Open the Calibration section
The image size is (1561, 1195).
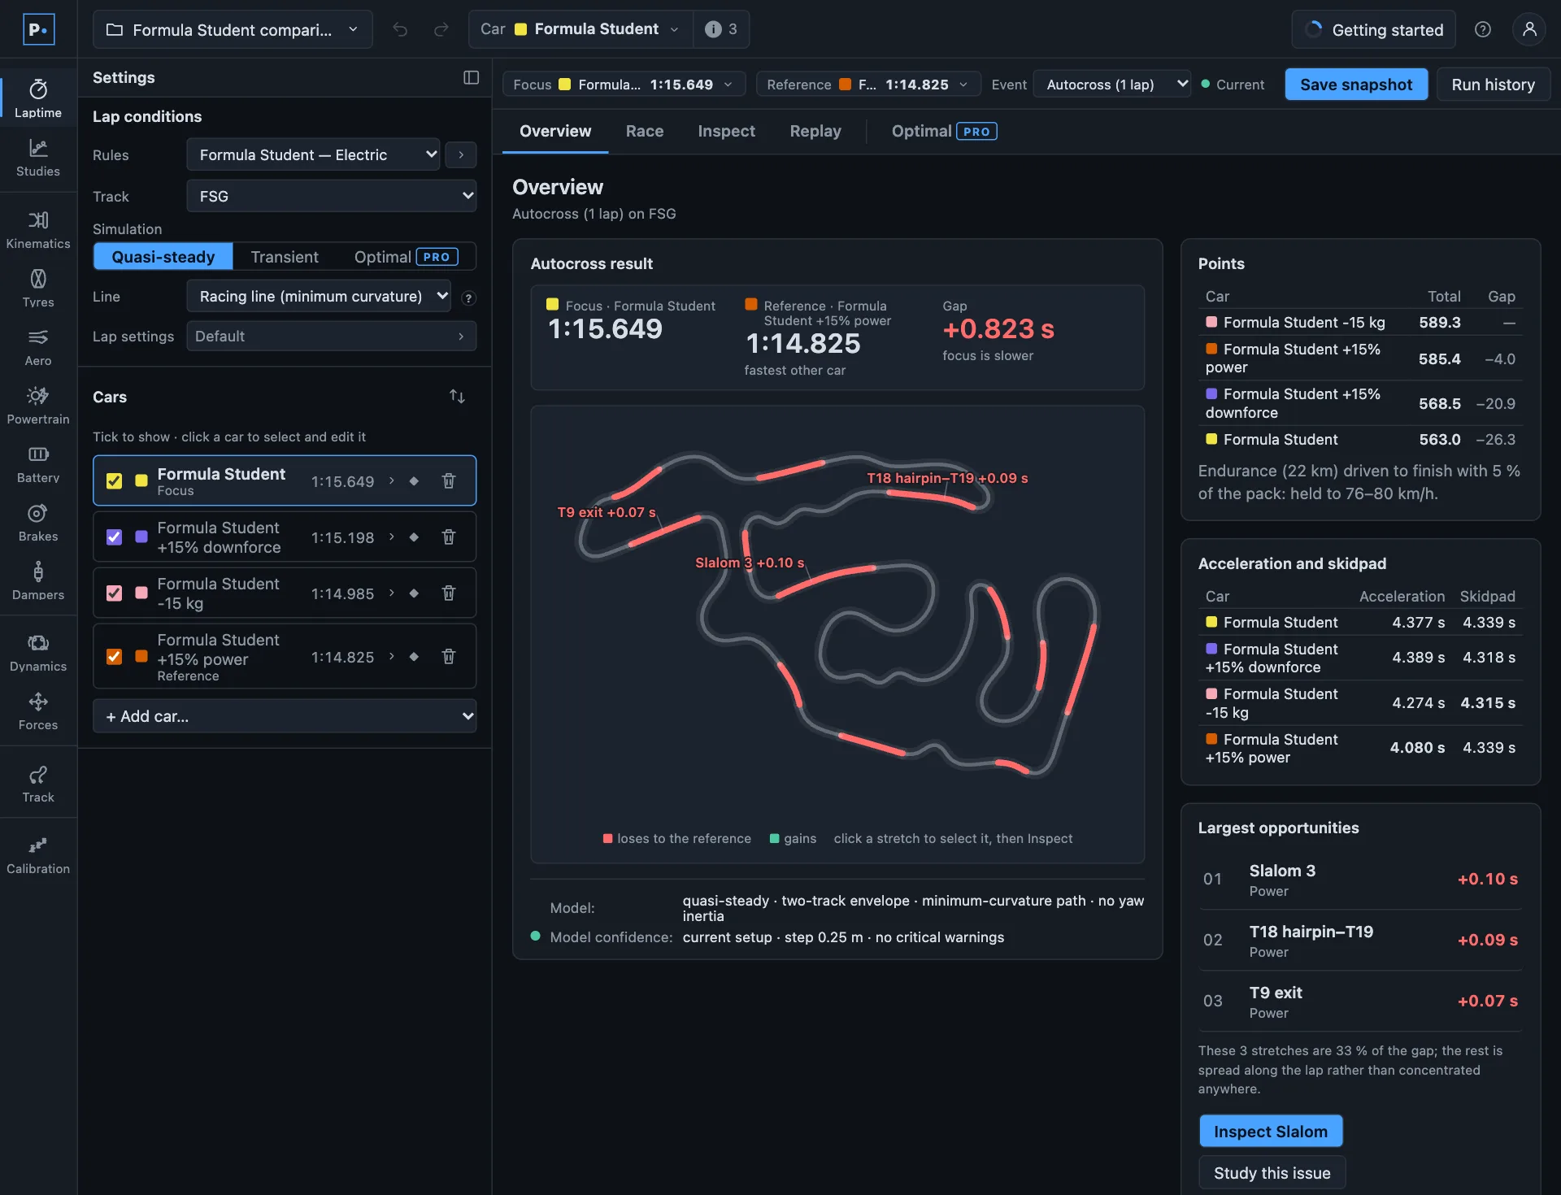(x=38, y=855)
